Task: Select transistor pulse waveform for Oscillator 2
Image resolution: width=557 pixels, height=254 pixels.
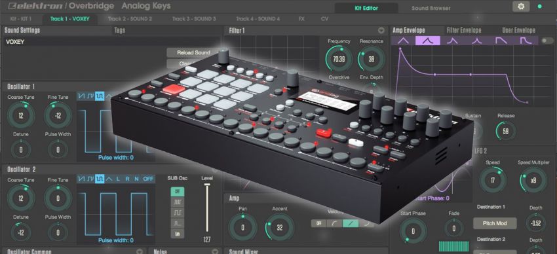Action: [x=90, y=179]
